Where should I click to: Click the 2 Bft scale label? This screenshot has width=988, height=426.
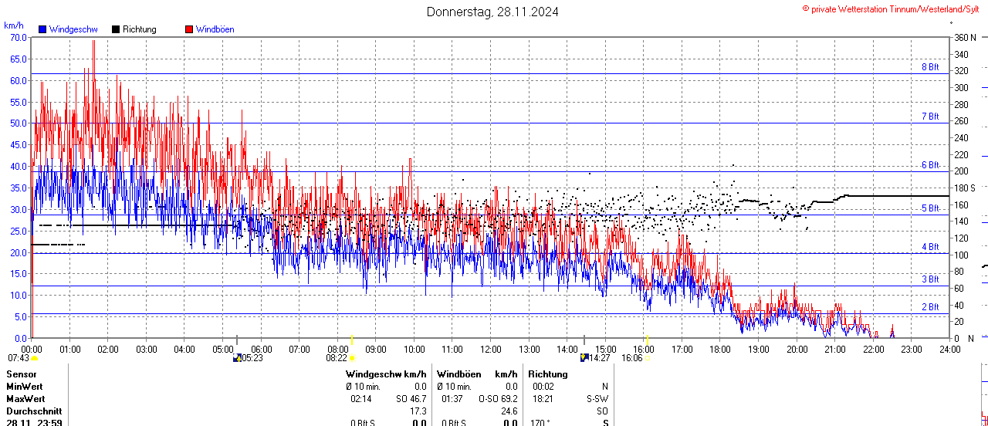click(x=930, y=307)
